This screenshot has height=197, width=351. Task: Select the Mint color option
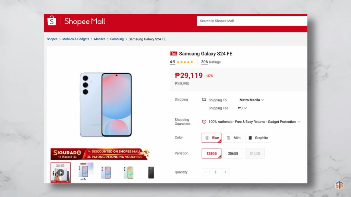pyautogui.click(x=233, y=137)
